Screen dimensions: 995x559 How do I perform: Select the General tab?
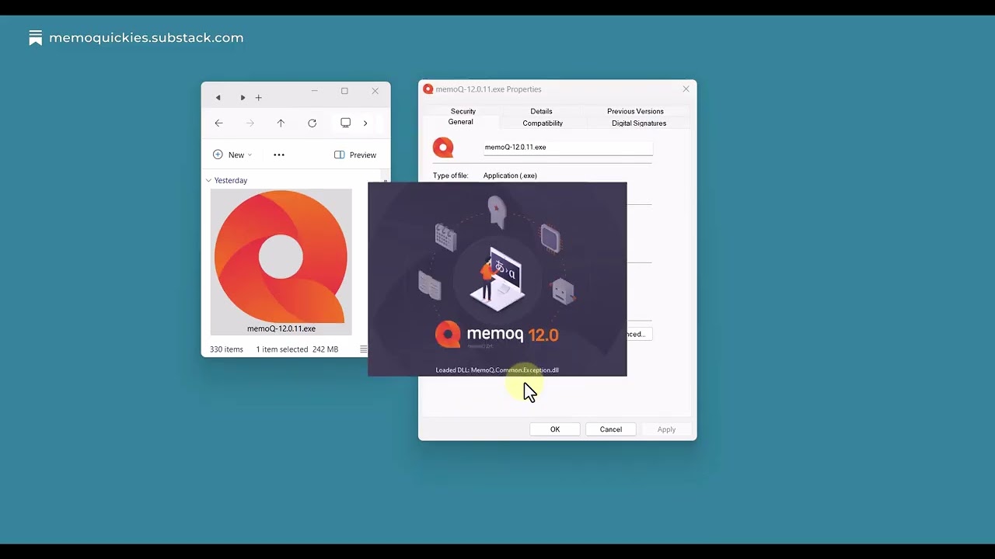tap(460, 122)
